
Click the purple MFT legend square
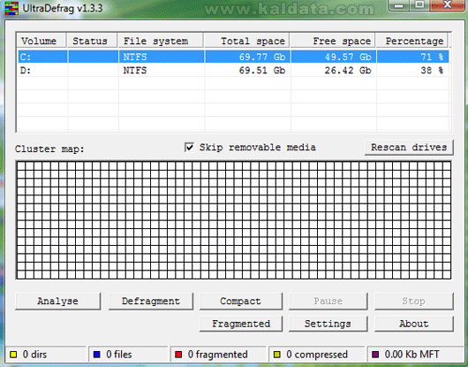point(375,355)
